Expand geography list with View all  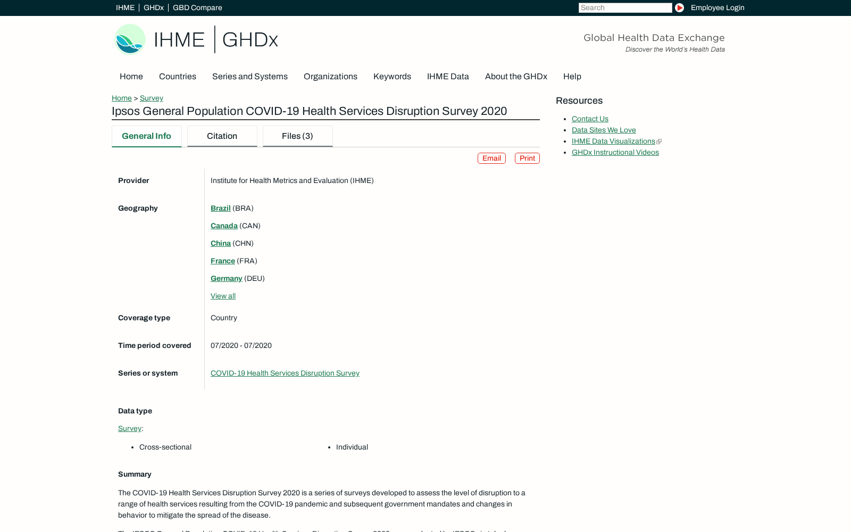223,296
